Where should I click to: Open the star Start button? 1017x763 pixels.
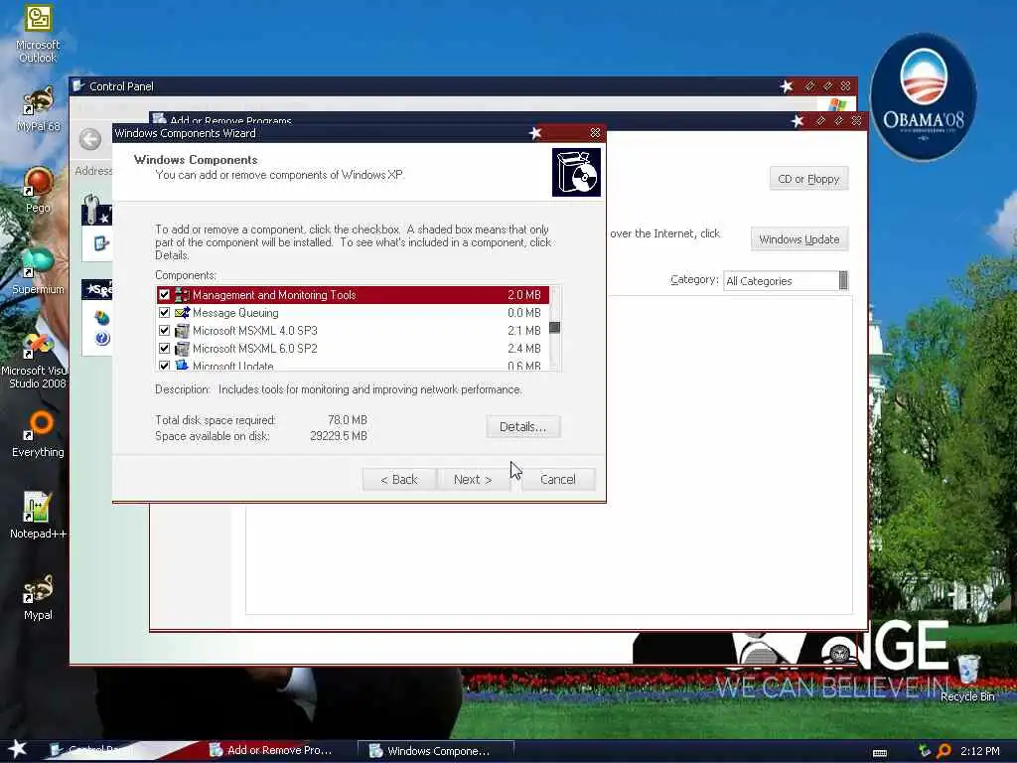[17, 749]
